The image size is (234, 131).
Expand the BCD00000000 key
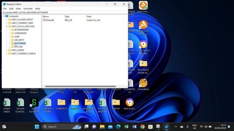pyautogui.click(x=10, y=30)
